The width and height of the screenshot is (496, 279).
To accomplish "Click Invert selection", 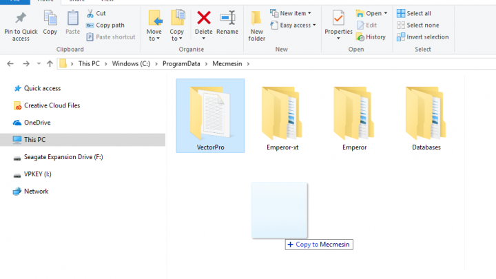I will coord(422,37).
